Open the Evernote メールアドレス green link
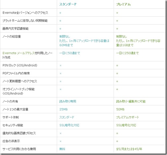Screen dimensions: 167x155 click(x=19, y=53)
